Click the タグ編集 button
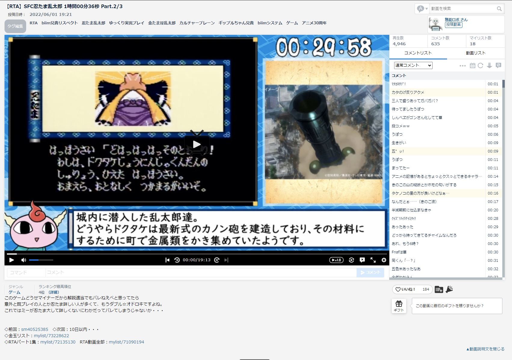The height and width of the screenshot is (360, 512). click(x=15, y=26)
